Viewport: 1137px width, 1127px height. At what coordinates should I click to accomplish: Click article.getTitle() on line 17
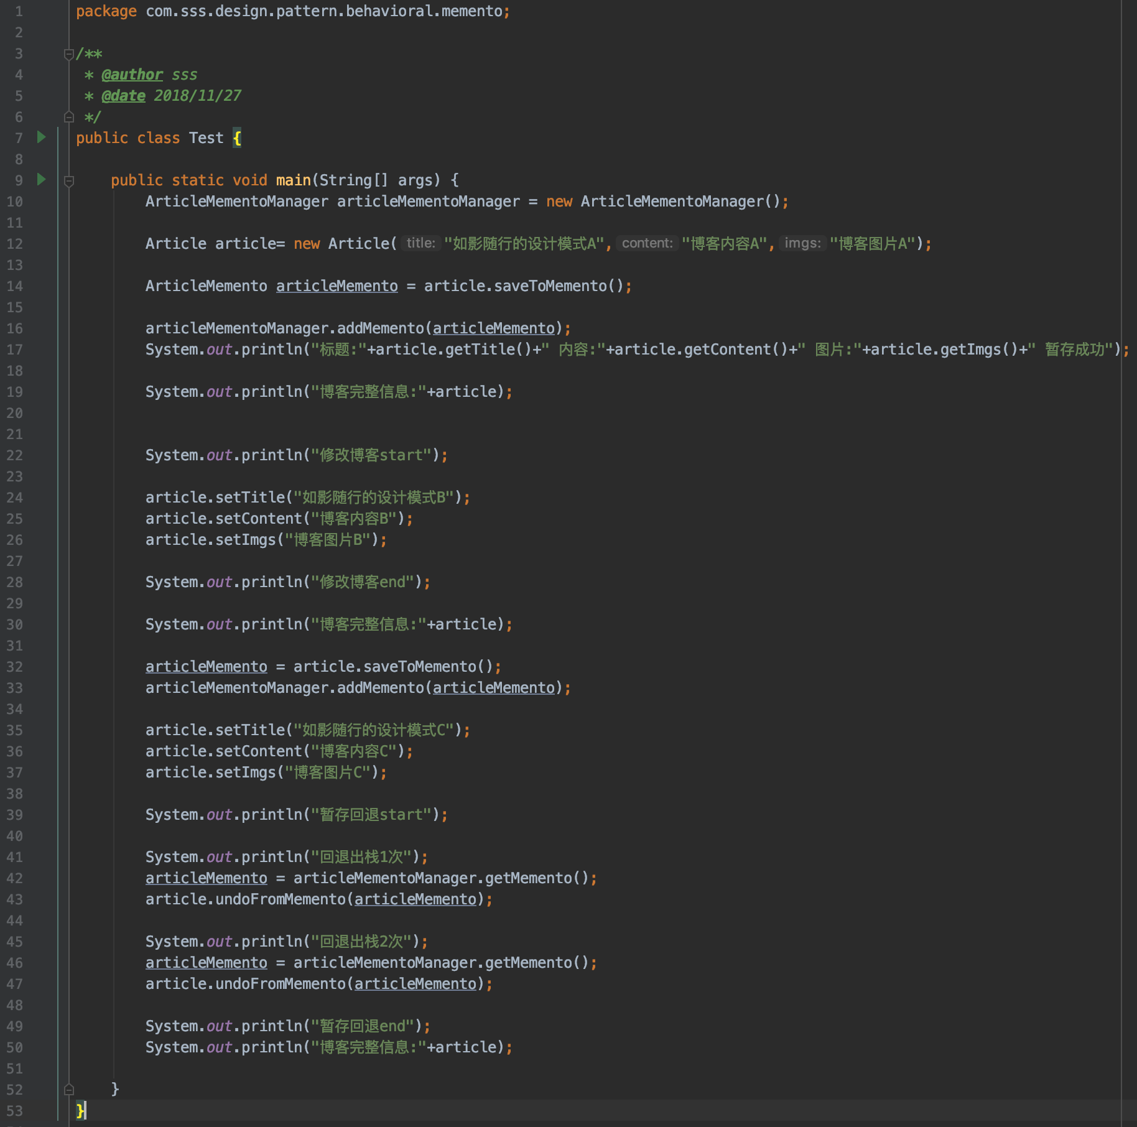(453, 350)
